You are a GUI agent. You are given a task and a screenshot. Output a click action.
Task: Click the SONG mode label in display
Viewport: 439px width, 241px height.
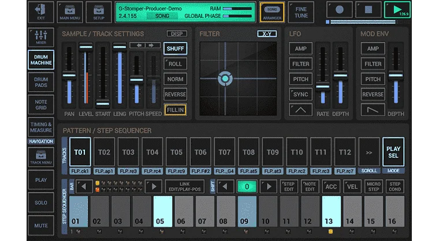click(x=162, y=16)
